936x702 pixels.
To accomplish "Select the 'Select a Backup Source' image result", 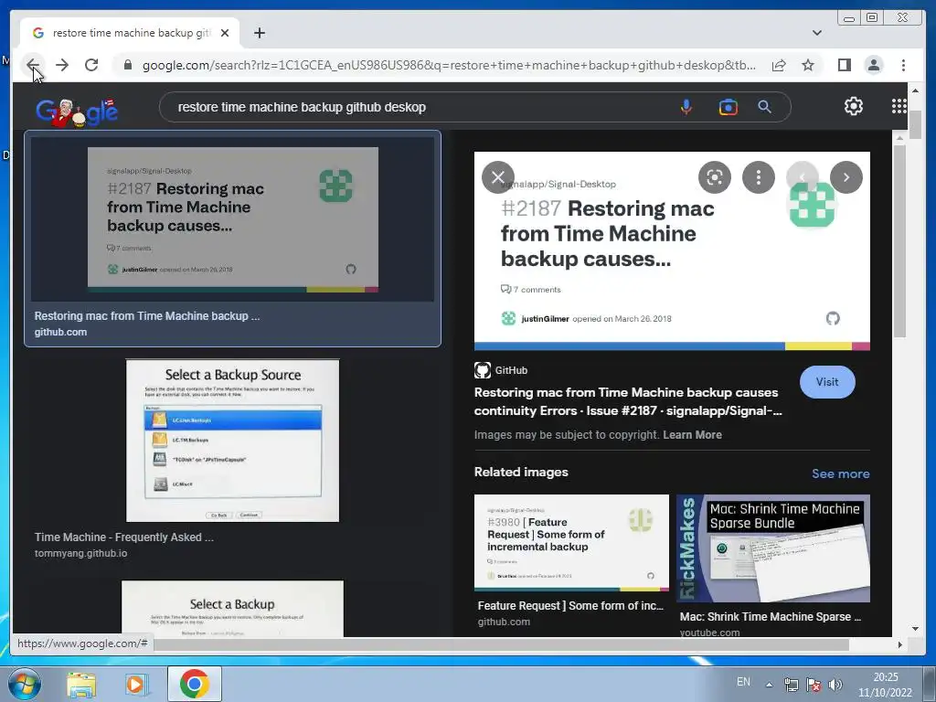I will tap(232, 441).
